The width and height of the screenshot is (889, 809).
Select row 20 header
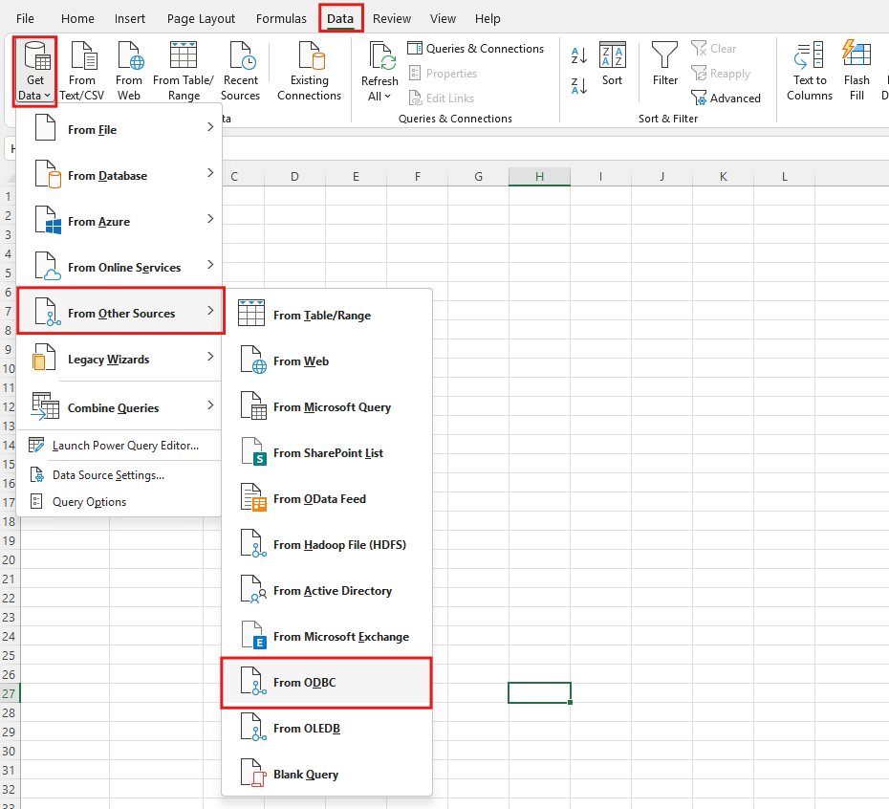9,560
